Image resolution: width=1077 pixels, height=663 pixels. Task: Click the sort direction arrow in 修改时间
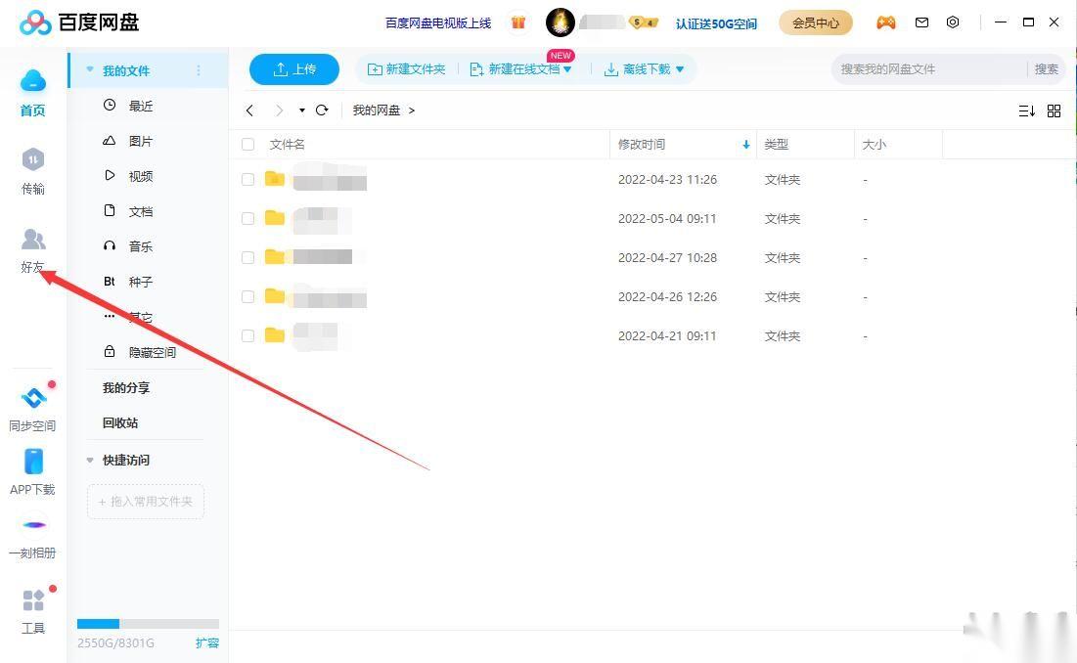click(x=746, y=145)
